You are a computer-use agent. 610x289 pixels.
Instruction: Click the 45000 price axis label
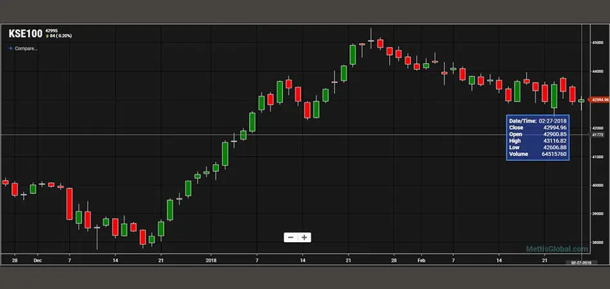pos(598,43)
